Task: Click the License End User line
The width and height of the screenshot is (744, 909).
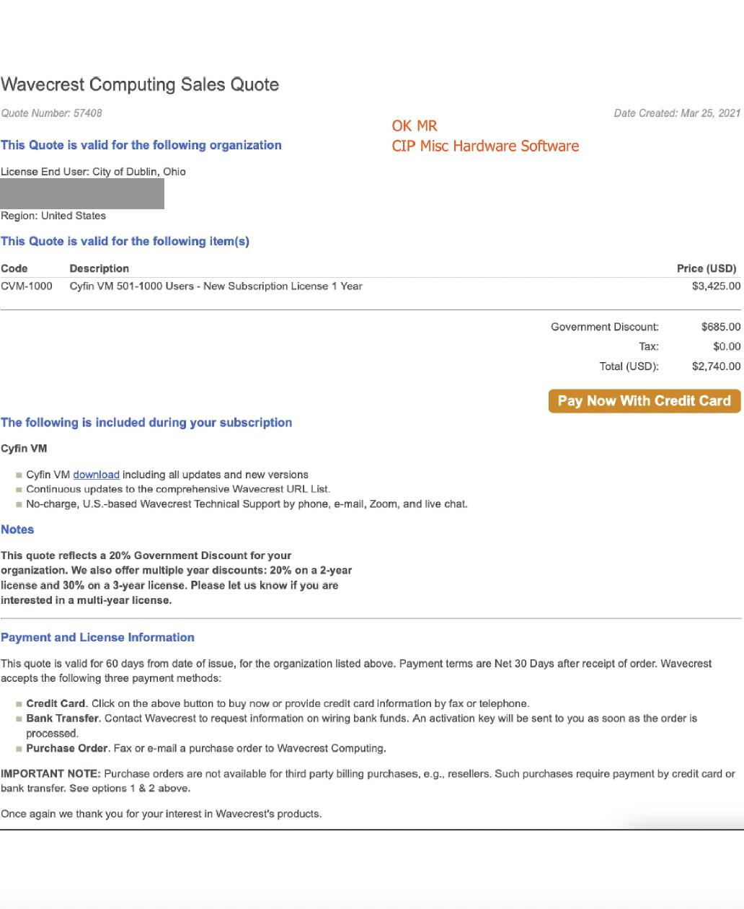Action: tap(93, 172)
